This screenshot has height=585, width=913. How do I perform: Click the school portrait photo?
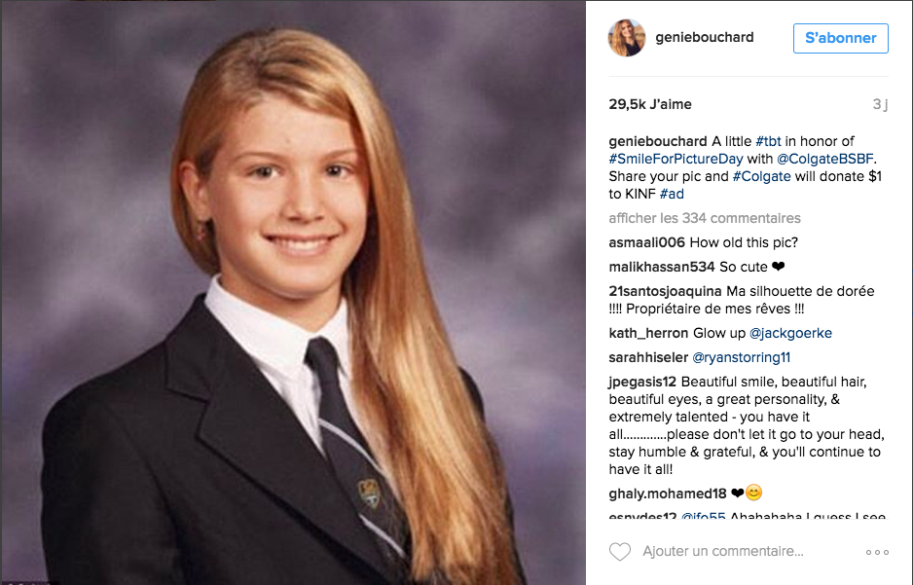tap(293, 293)
